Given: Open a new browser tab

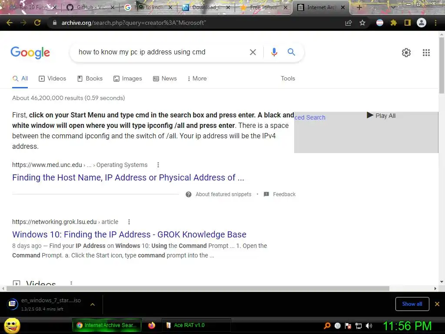Looking at the screenshot, I should [x=359, y=7].
